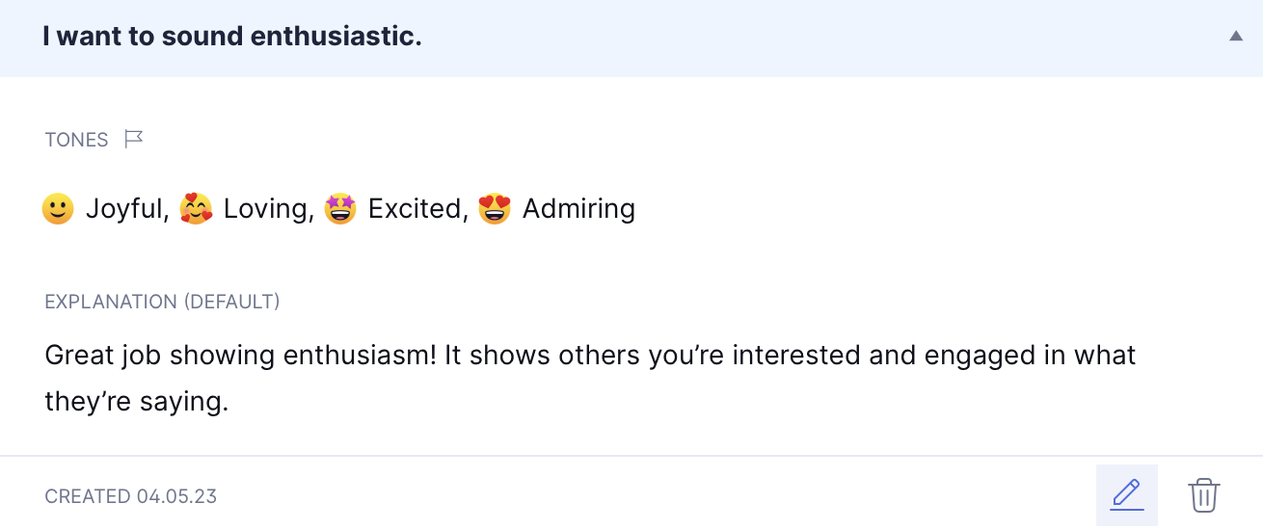1263x530 pixels.
Task: Select the Admiring tone label
Action: pyautogui.click(x=578, y=209)
